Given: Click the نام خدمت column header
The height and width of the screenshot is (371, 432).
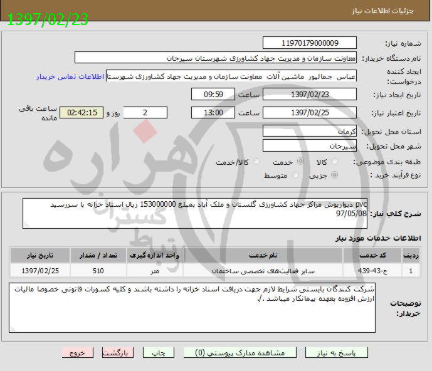Looking at the screenshot, I should 263,255.
